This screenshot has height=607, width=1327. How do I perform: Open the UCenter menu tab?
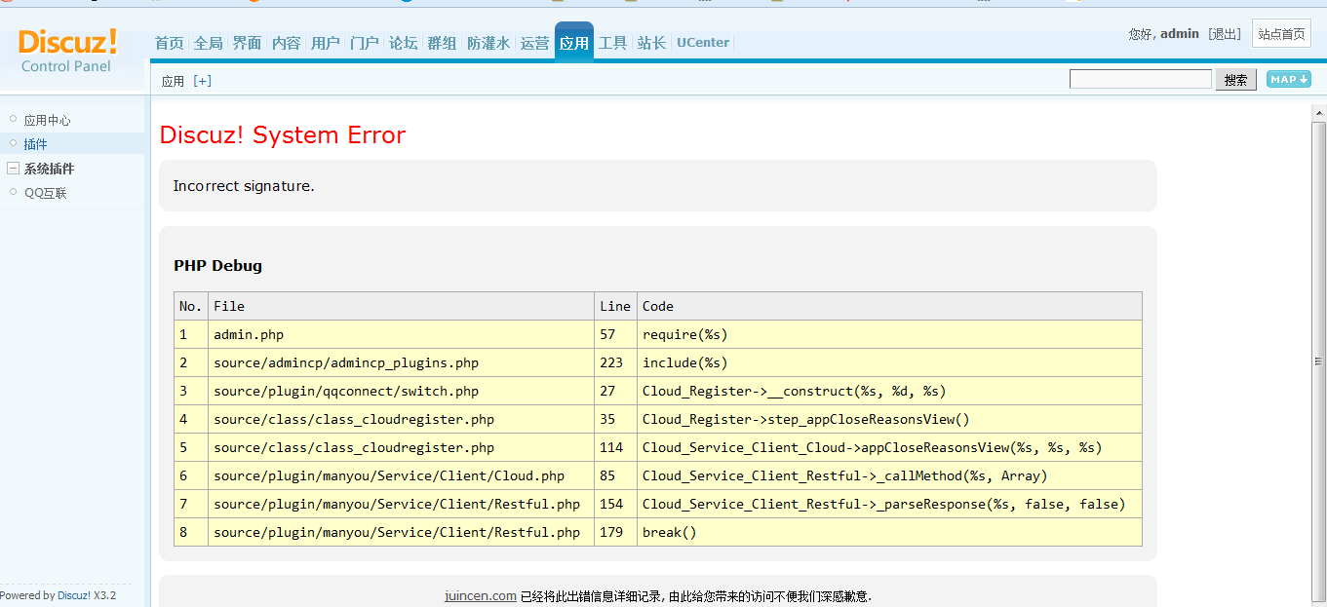(x=703, y=43)
